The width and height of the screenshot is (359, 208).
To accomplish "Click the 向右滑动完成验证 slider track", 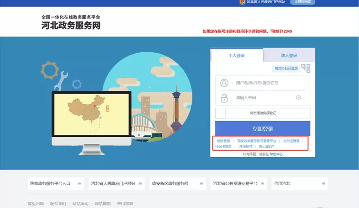I will pos(263,113).
